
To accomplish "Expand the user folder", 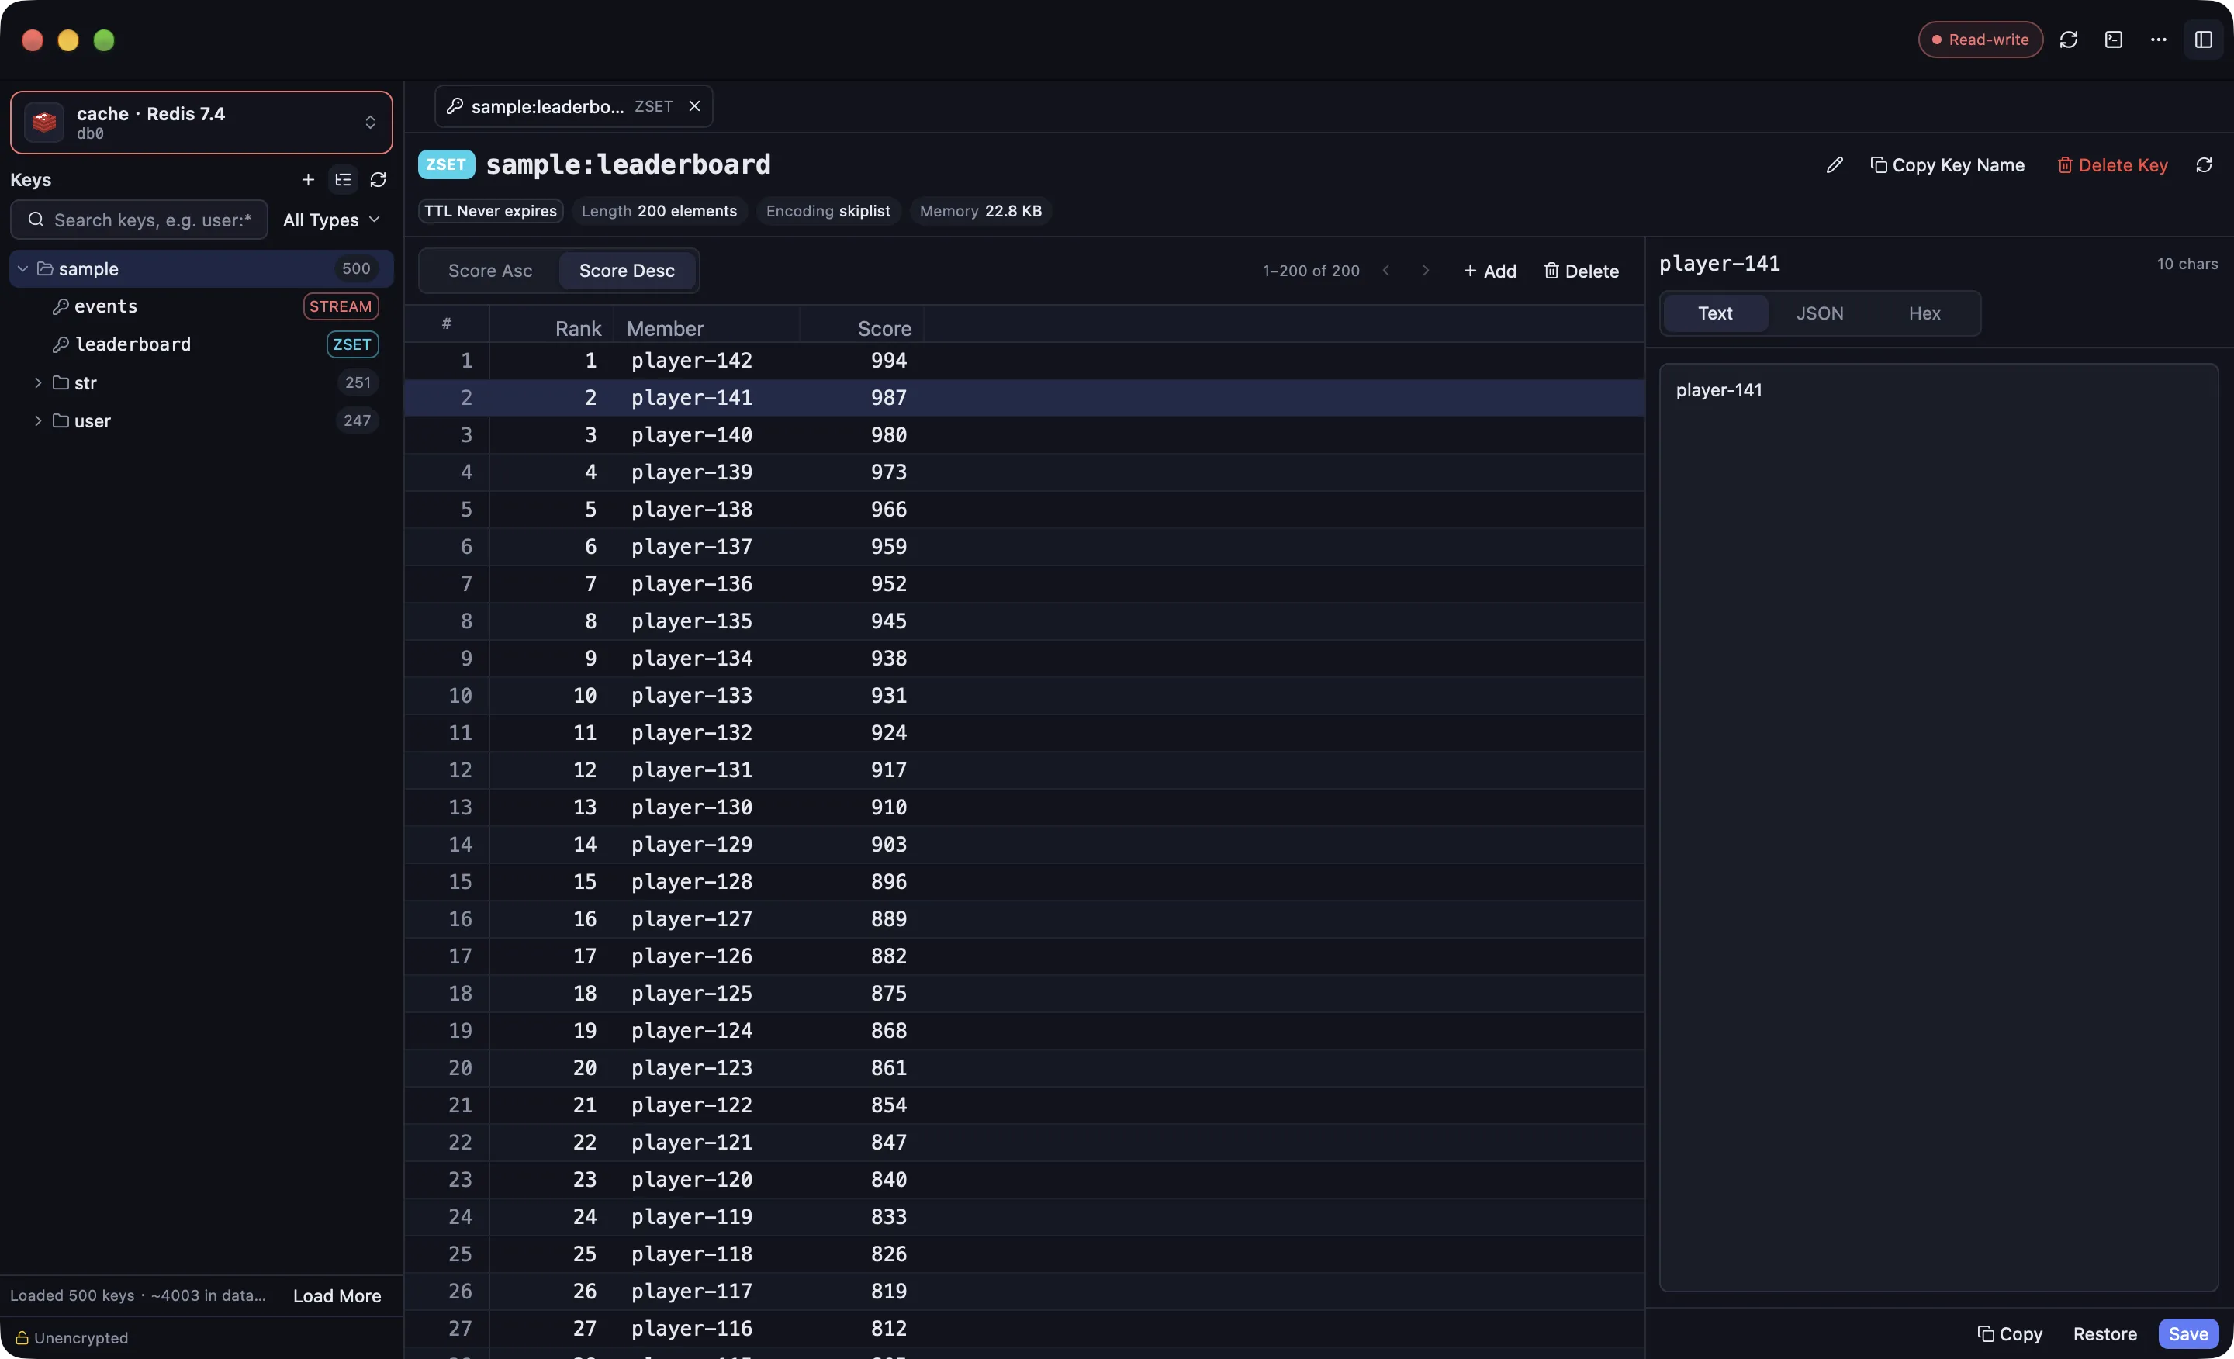I will pyautogui.click(x=38, y=420).
